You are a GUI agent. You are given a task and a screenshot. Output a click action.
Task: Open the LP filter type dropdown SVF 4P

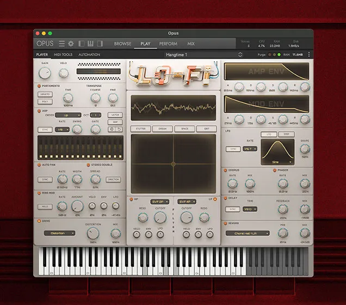187,202
